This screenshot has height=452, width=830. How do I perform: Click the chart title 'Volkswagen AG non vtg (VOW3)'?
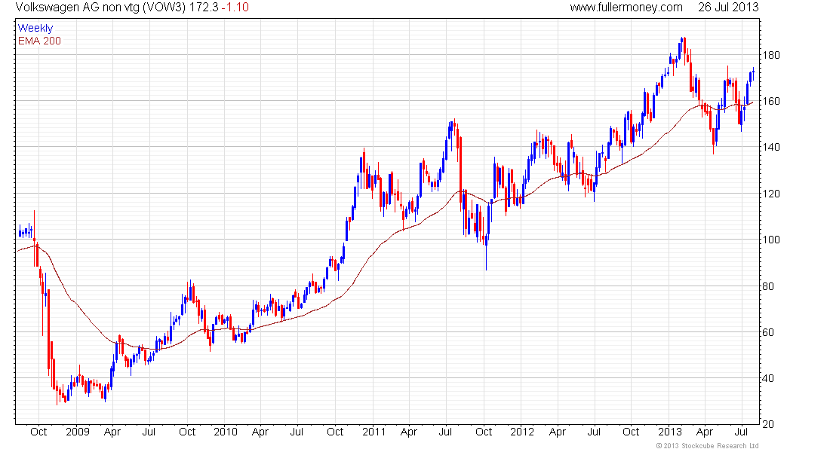pyautogui.click(x=100, y=8)
